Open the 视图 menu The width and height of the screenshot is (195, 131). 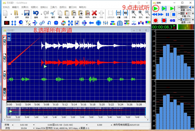click(x=34, y=7)
